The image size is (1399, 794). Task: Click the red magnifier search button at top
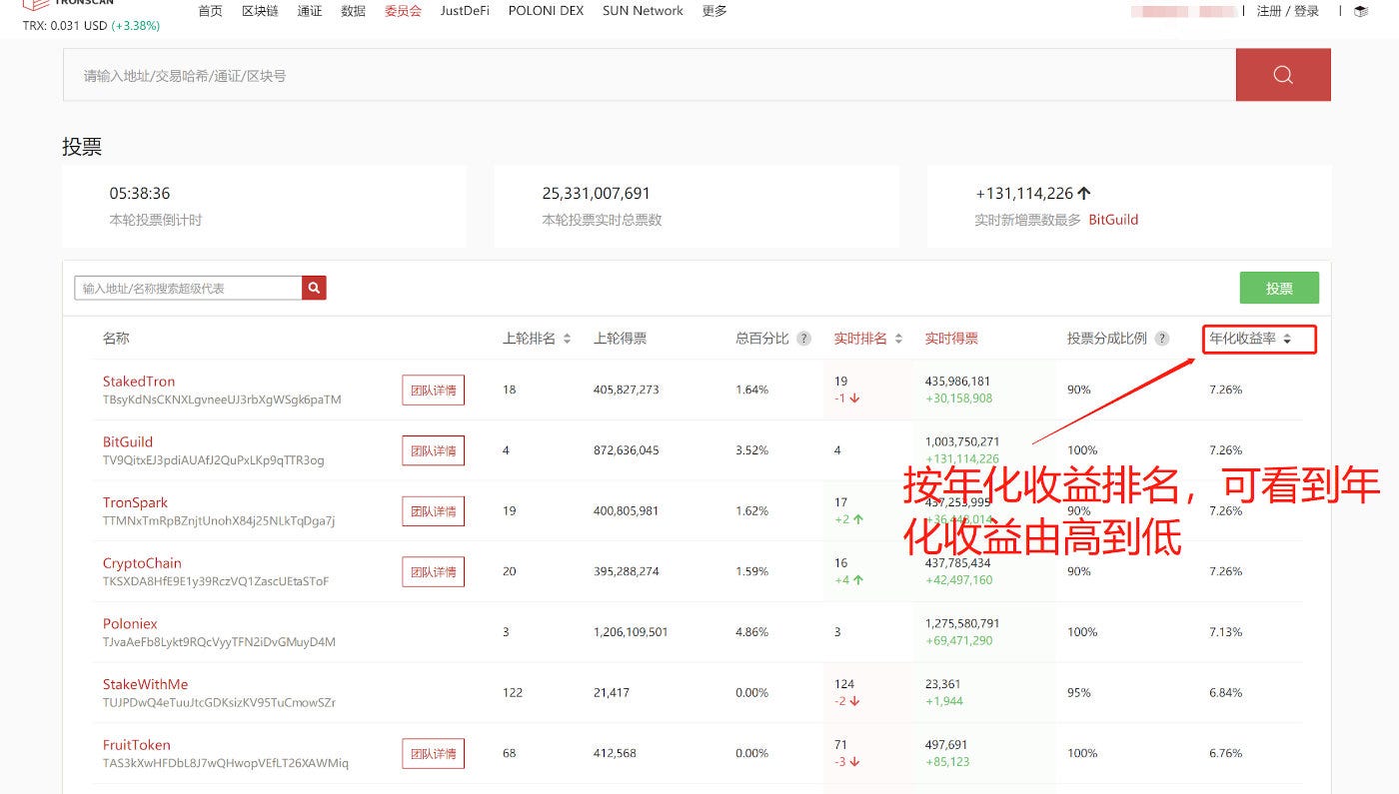[x=1283, y=75]
